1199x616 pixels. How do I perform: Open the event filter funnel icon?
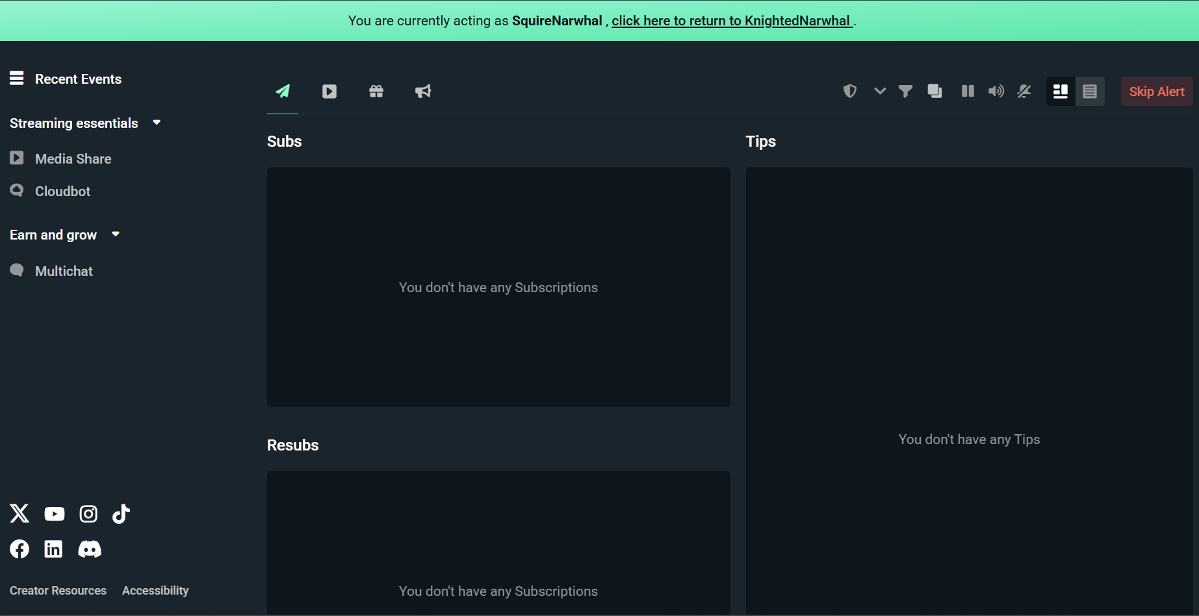(905, 91)
